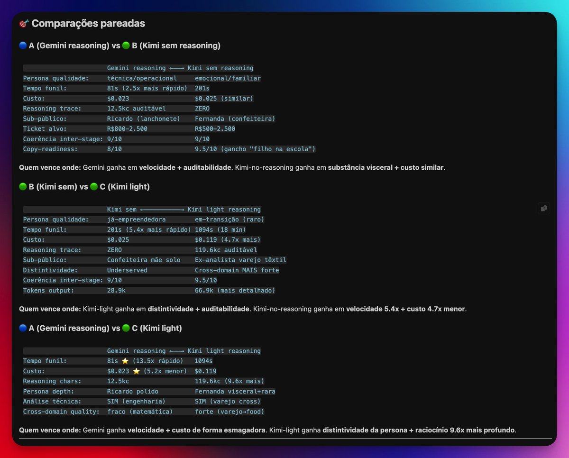Select the value '81s (2.5x mais rápido)'

click(147, 88)
